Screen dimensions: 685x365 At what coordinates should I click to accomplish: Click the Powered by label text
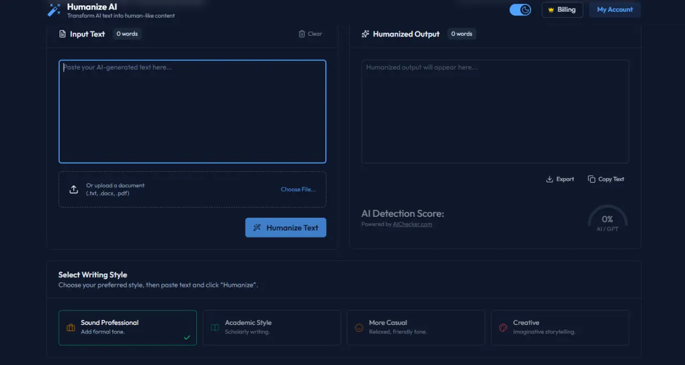pyautogui.click(x=376, y=224)
